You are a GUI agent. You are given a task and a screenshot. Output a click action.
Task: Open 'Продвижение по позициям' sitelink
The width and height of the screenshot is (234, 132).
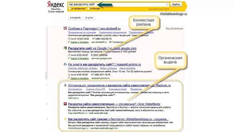click(x=82, y=32)
